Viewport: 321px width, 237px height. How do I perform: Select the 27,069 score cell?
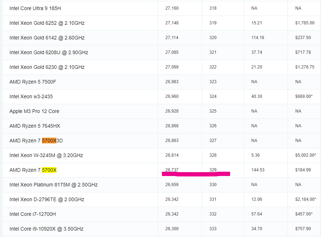(172, 67)
